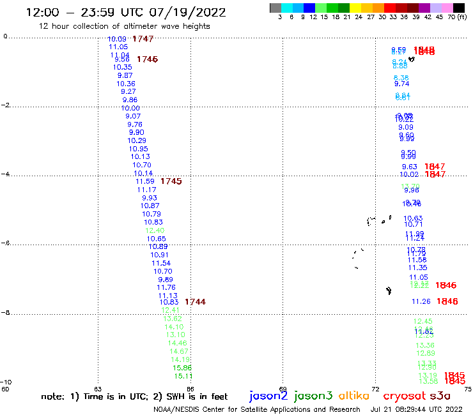Click the green wave height value '14.10'
The width and height of the screenshot is (473, 415).
coord(174,327)
